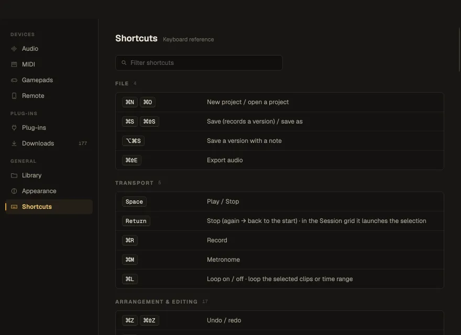Click the ⌘O key badge
Screen dimensions: 461x335
[x=148, y=102]
